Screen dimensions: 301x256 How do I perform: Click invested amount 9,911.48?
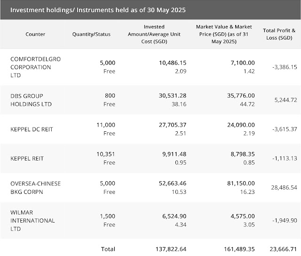pos(174,154)
